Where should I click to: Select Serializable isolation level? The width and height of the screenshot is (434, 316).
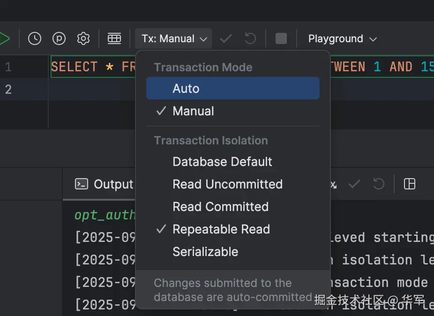click(205, 252)
